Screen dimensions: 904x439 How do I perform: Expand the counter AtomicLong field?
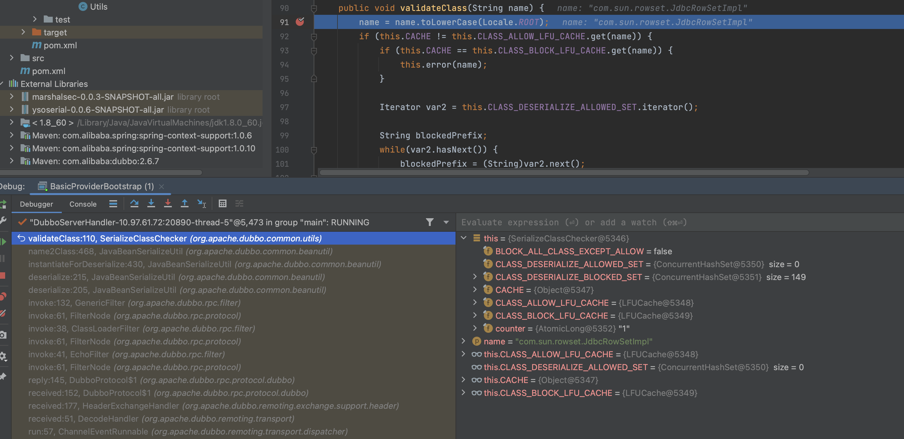coord(475,328)
